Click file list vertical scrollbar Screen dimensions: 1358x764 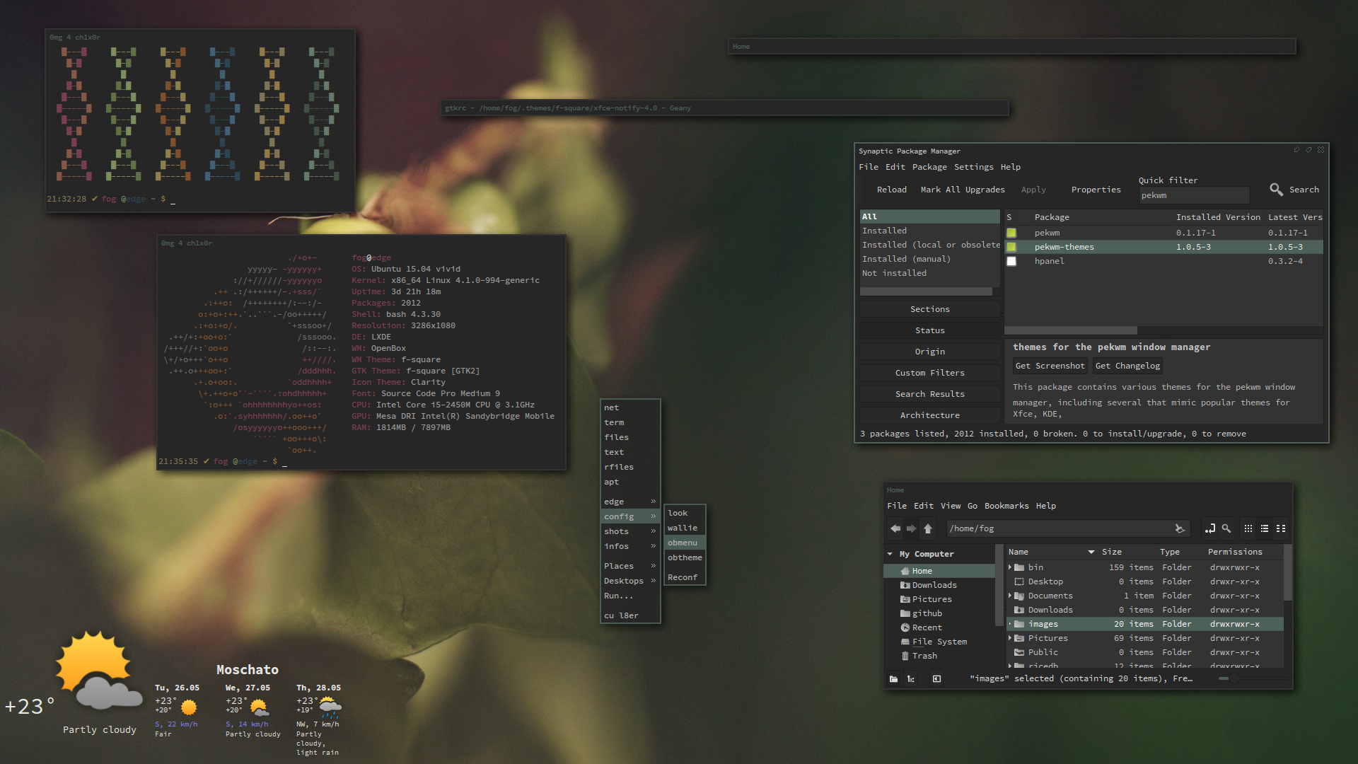coord(1288,574)
